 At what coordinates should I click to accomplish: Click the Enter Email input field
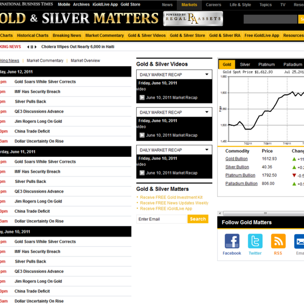[161, 219]
